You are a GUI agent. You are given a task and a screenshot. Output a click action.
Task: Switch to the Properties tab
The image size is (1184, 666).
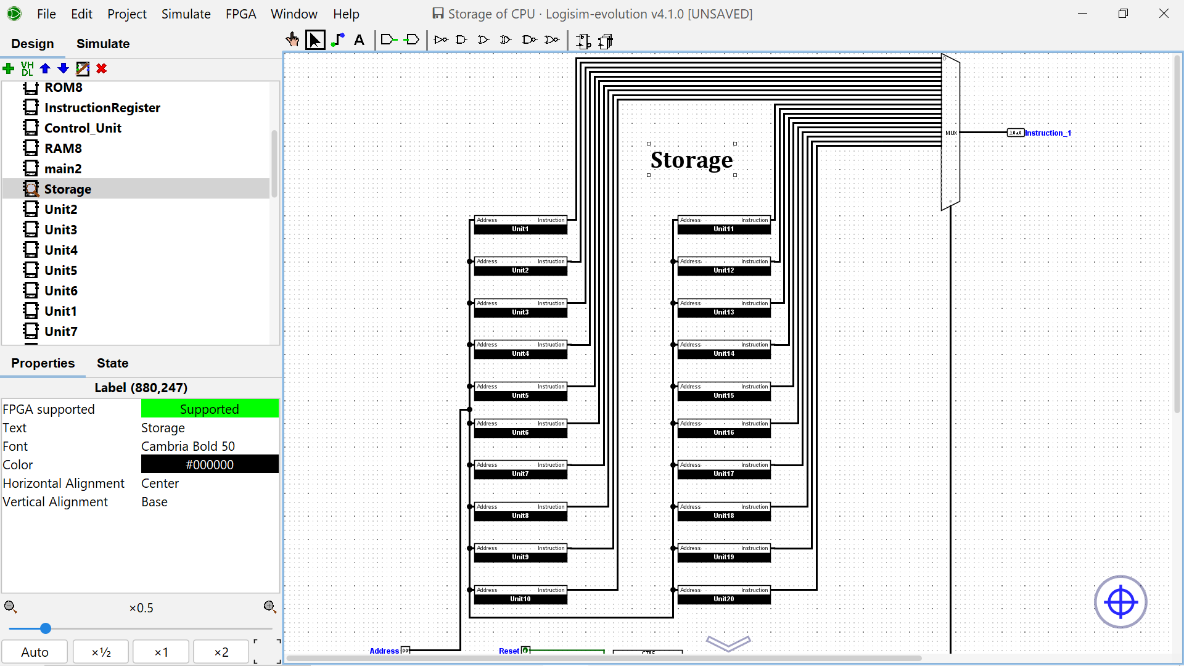point(43,363)
